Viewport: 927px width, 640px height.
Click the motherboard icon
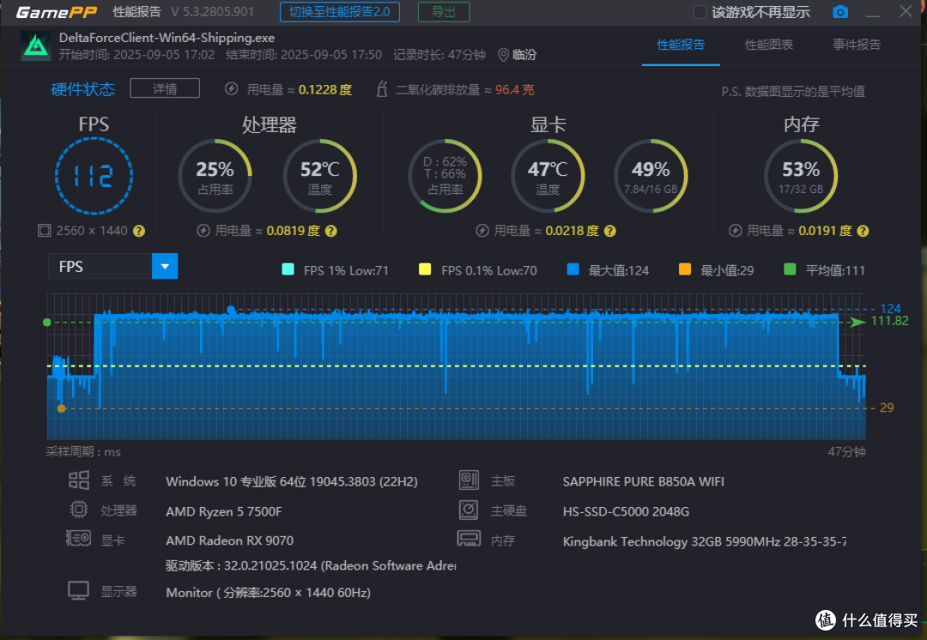469,480
